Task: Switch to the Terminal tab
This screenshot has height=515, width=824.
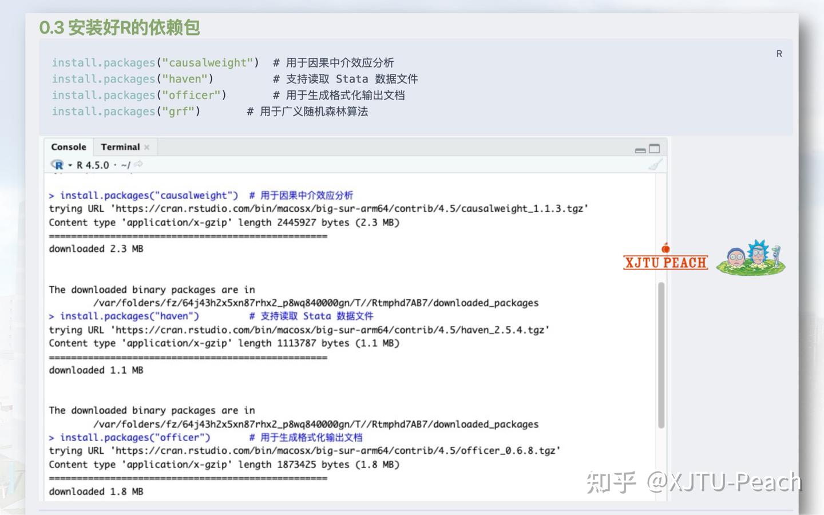Action: pyautogui.click(x=120, y=147)
